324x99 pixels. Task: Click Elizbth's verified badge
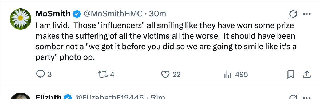pyautogui.click(x=68, y=97)
